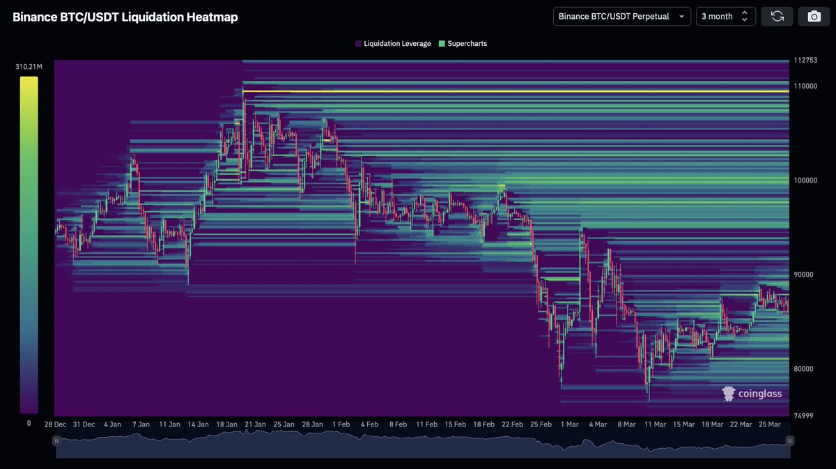Click the liquidation color scale bar
The width and height of the screenshot is (836, 469).
point(29,245)
